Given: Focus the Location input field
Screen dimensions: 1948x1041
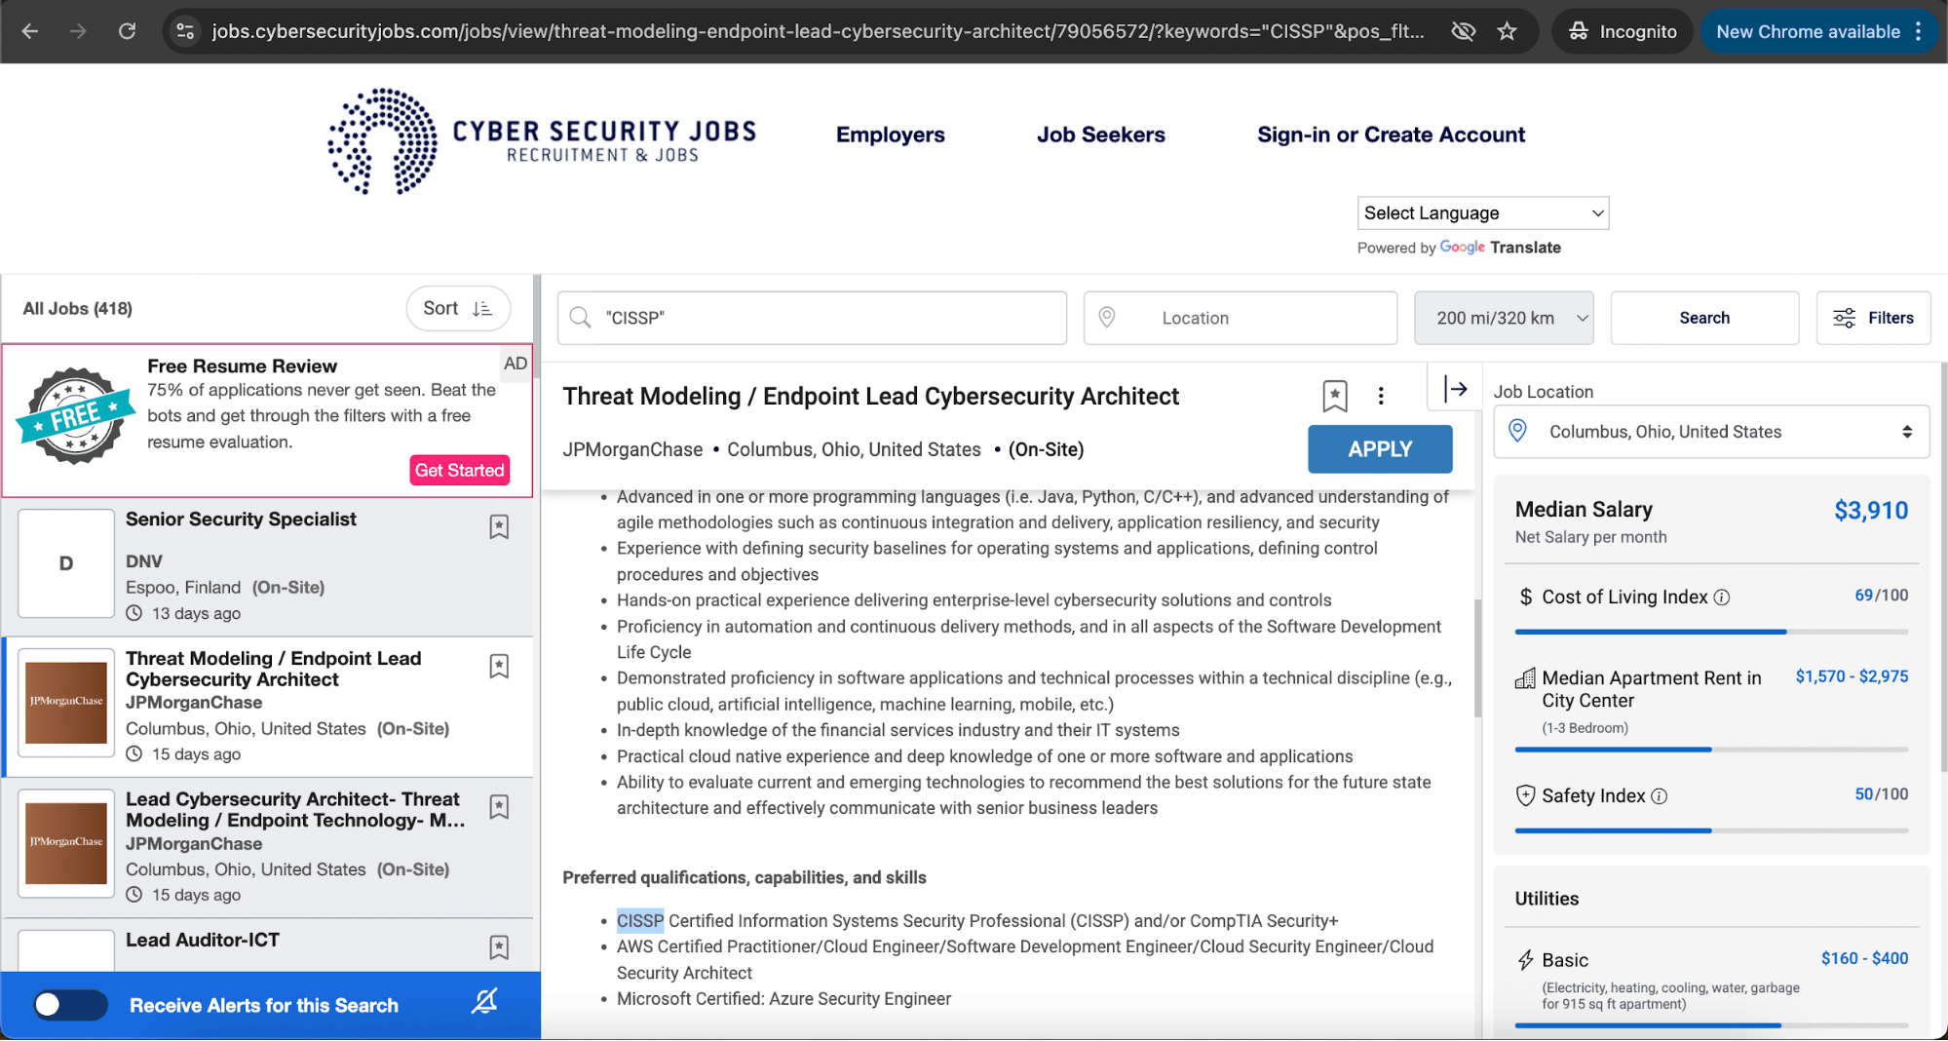Looking at the screenshot, I should pyautogui.click(x=1241, y=318).
